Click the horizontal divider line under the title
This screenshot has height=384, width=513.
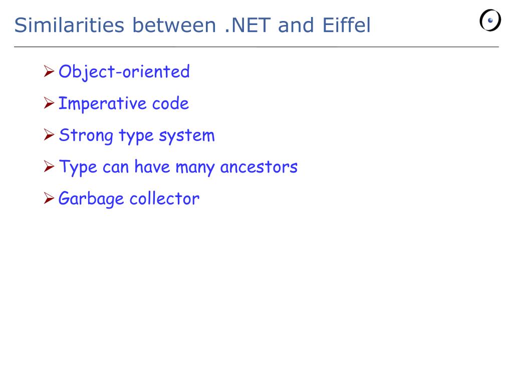(x=256, y=47)
